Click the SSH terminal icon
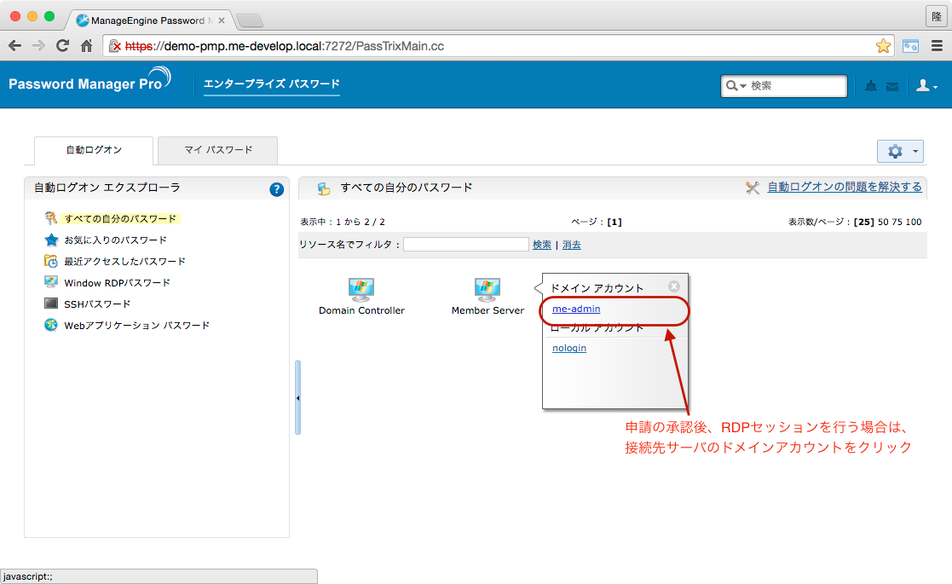952x584 pixels. (x=51, y=303)
